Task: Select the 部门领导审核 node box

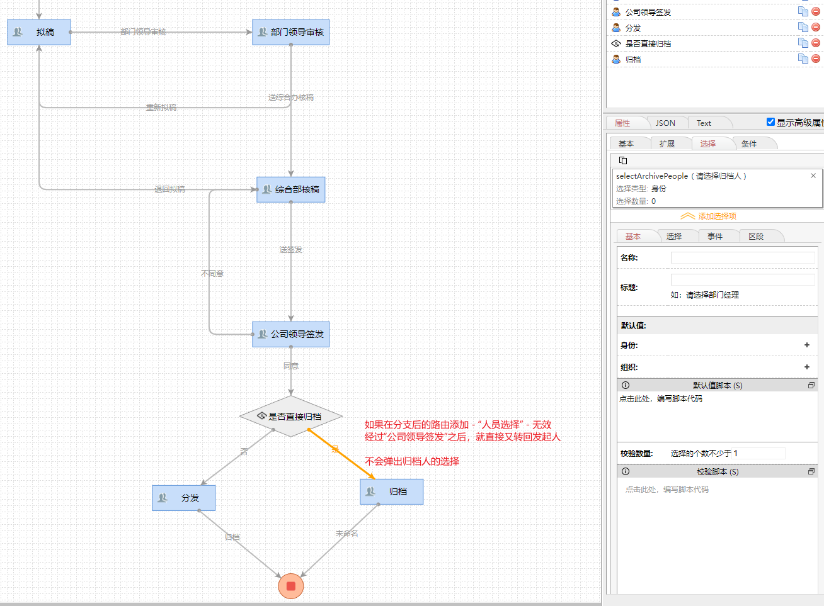Action: tap(291, 32)
